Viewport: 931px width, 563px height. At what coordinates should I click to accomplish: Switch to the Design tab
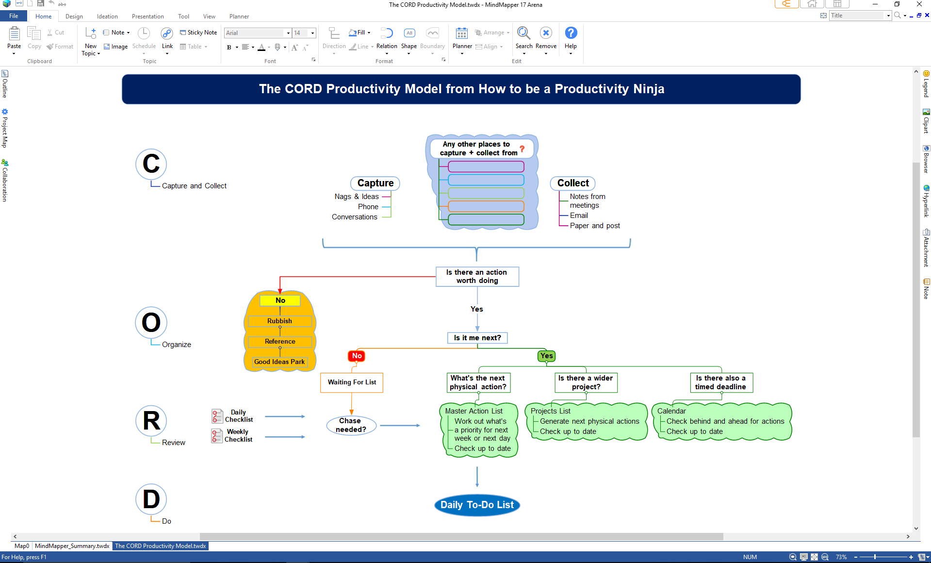[74, 17]
